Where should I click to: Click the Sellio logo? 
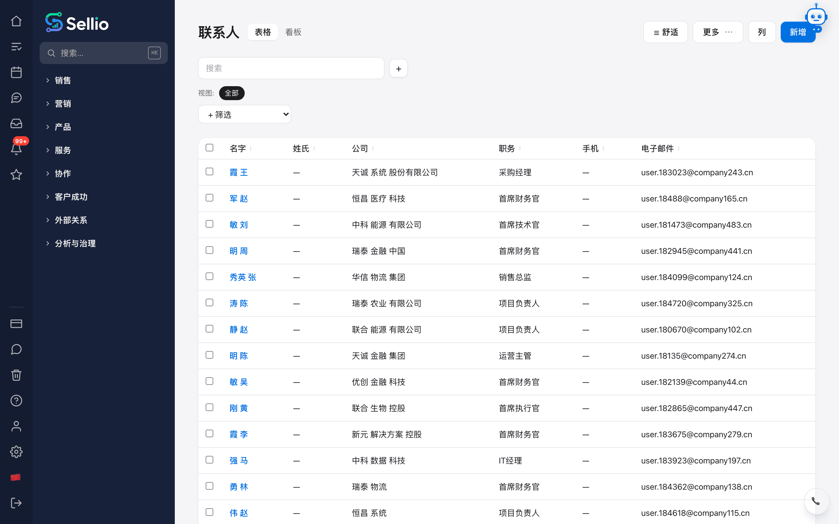point(77,23)
